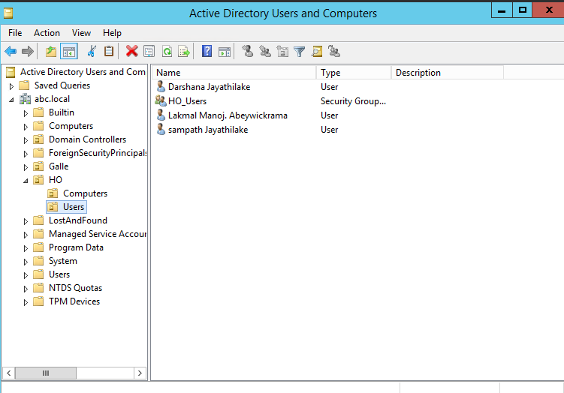564x393 pixels.
Task: Click Add to group toolbar icon
Action: pyautogui.click(x=334, y=51)
